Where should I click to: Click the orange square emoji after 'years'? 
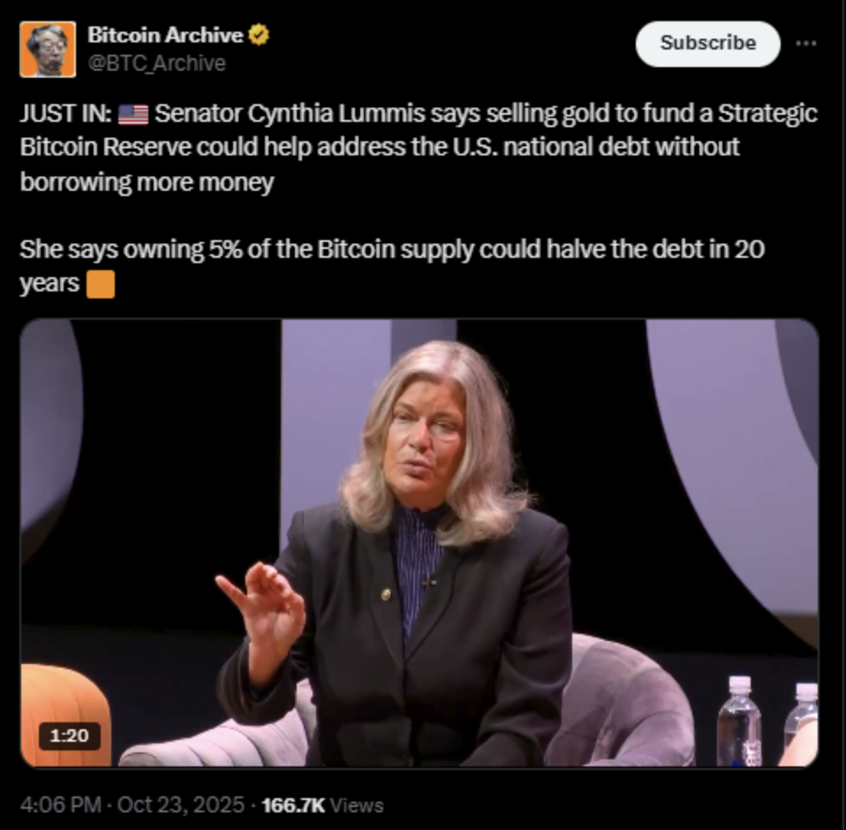click(x=101, y=283)
